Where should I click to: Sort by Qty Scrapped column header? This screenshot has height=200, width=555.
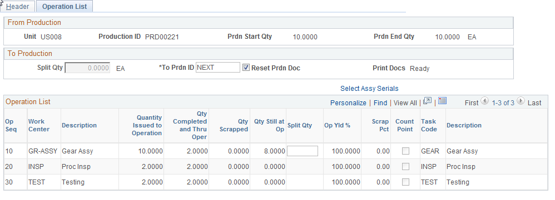pos(234,125)
